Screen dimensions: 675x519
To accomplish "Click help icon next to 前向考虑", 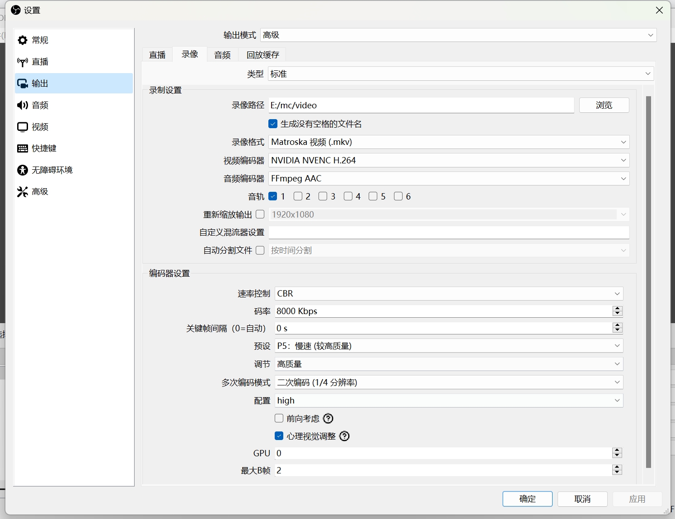I will coord(328,419).
